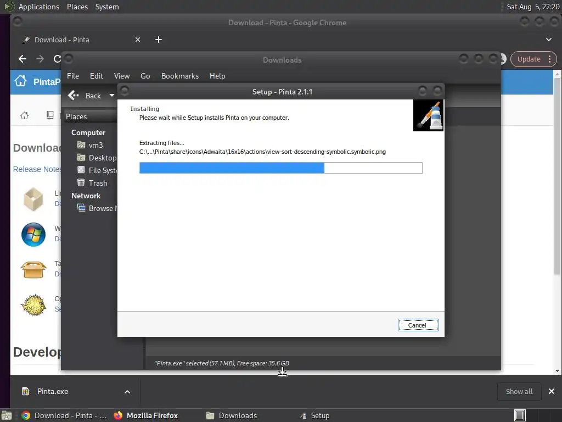The height and width of the screenshot is (422, 562).
Task: Click show desktop icon in taskbar
Action: coord(6,415)
